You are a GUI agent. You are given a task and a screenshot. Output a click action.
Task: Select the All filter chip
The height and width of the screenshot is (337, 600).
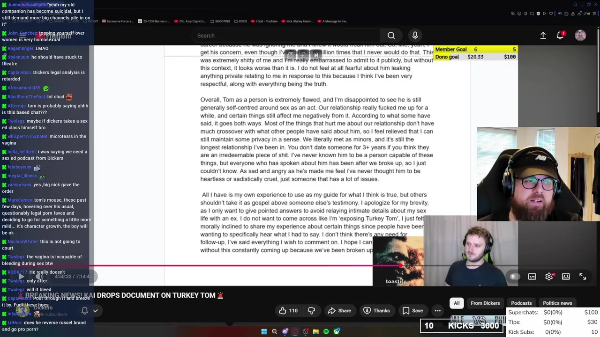point(457,303)
